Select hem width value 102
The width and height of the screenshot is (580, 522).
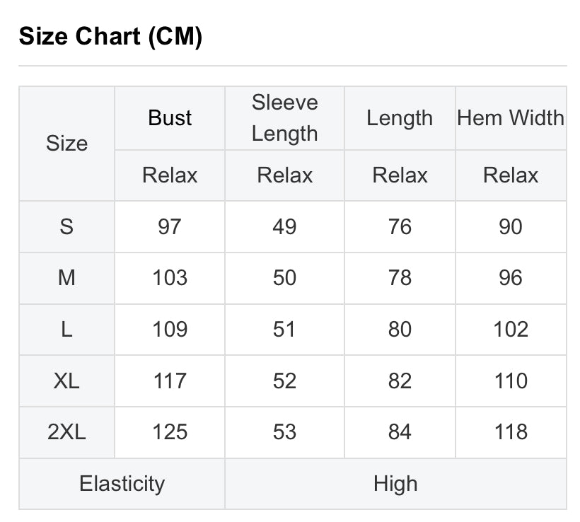tap(511, 329)
